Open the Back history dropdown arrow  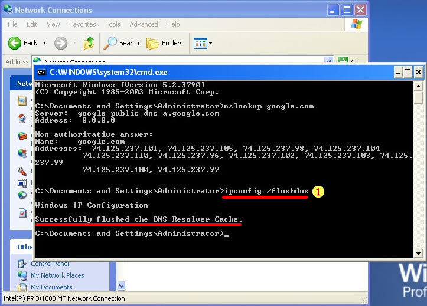coord(44,43)
